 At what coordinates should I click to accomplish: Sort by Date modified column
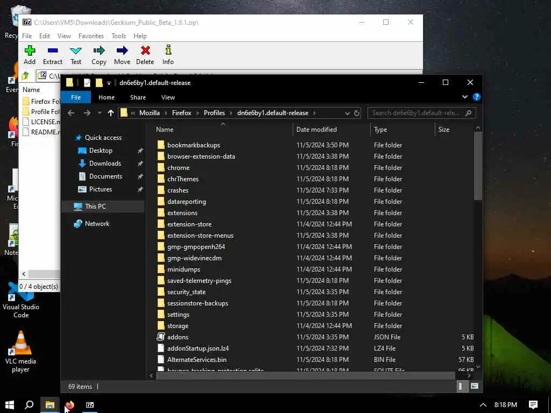316,129
